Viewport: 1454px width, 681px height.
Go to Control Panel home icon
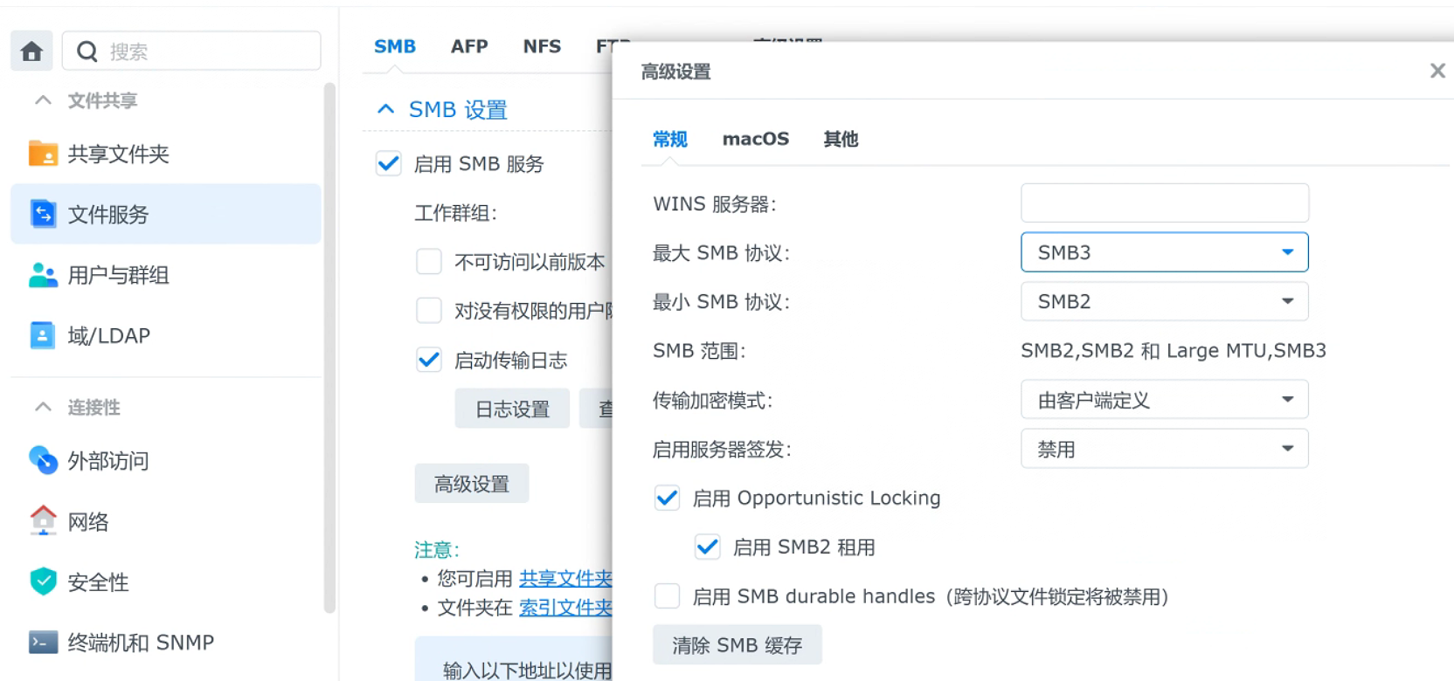click(31, 52)
